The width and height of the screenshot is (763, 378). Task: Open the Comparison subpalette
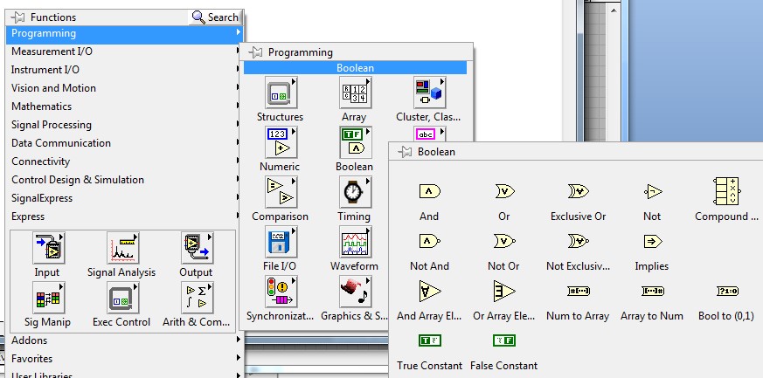tap(281, 192)
